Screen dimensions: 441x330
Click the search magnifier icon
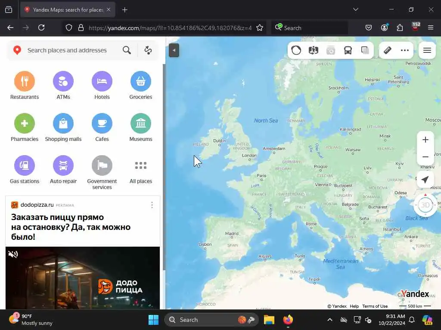pyautogui.click(x=127, y=50)
